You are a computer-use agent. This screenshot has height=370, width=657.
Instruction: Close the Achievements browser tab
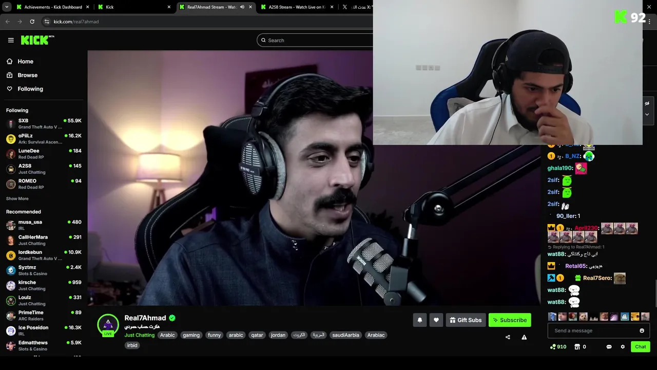coord(88,7)
